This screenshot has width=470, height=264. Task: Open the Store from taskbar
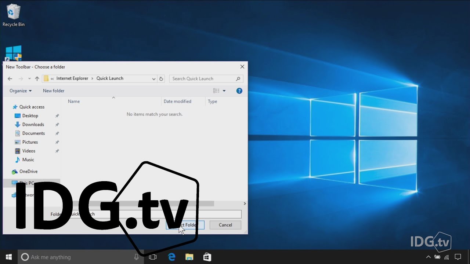click(207, 257)
